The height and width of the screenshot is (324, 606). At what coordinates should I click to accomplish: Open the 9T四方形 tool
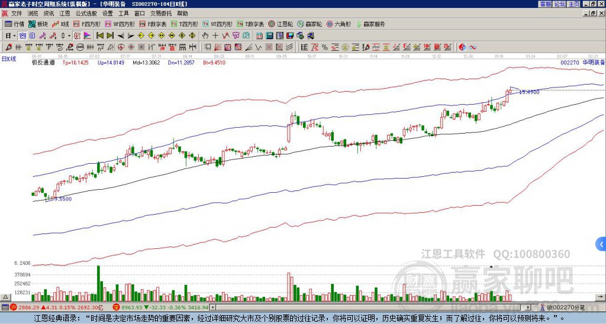pyautogui.click(x=218, y=24)
